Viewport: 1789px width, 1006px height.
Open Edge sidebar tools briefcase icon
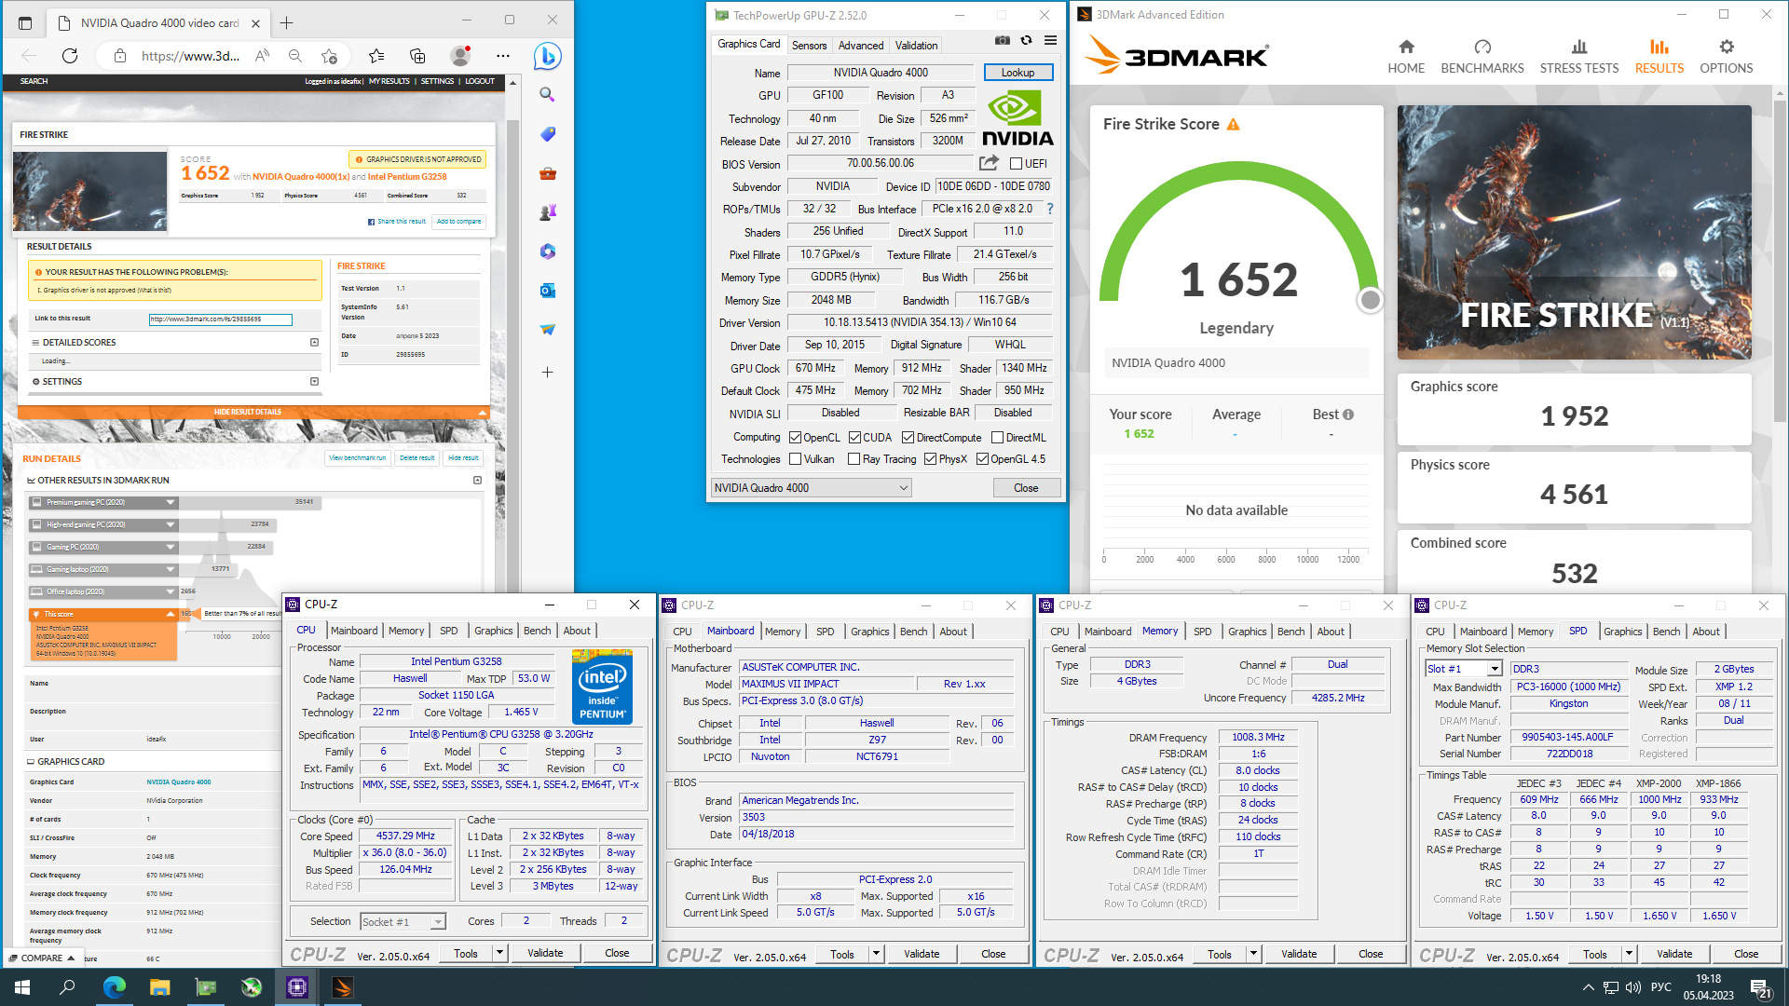click(548, 173)
